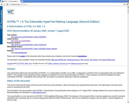Reload the page with the refresh icon

click(7, 4)
